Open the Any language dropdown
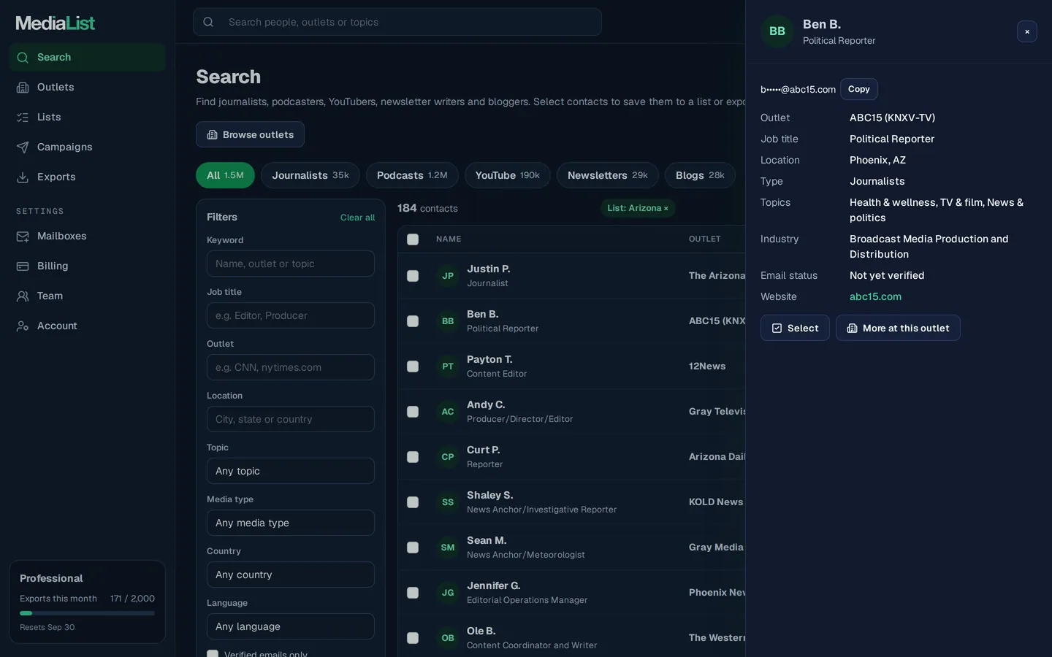1052x657 pixels. coord(291,626)
